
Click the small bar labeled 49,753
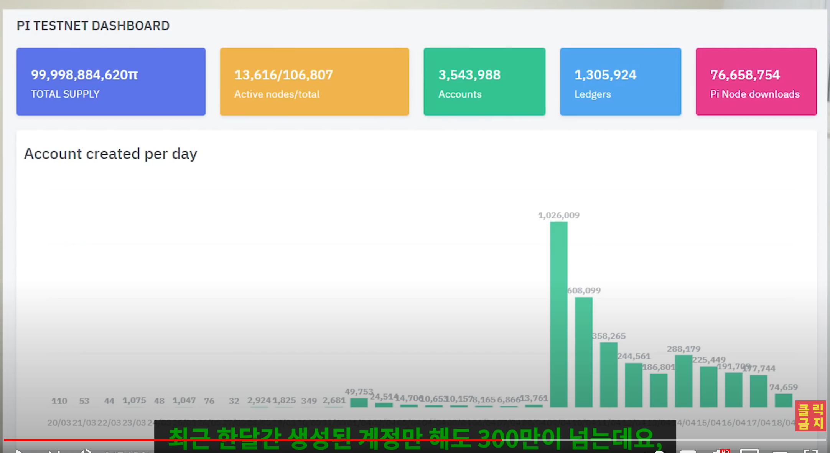click(x=359, y=403)
